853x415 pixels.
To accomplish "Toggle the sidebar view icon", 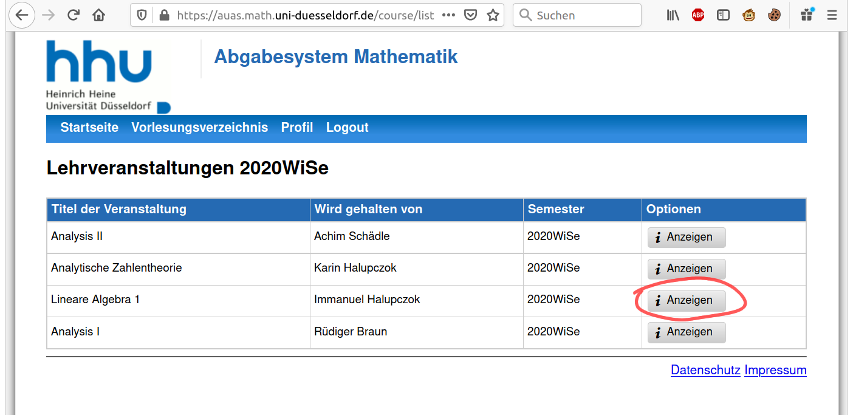I will (x=723, y=15).
